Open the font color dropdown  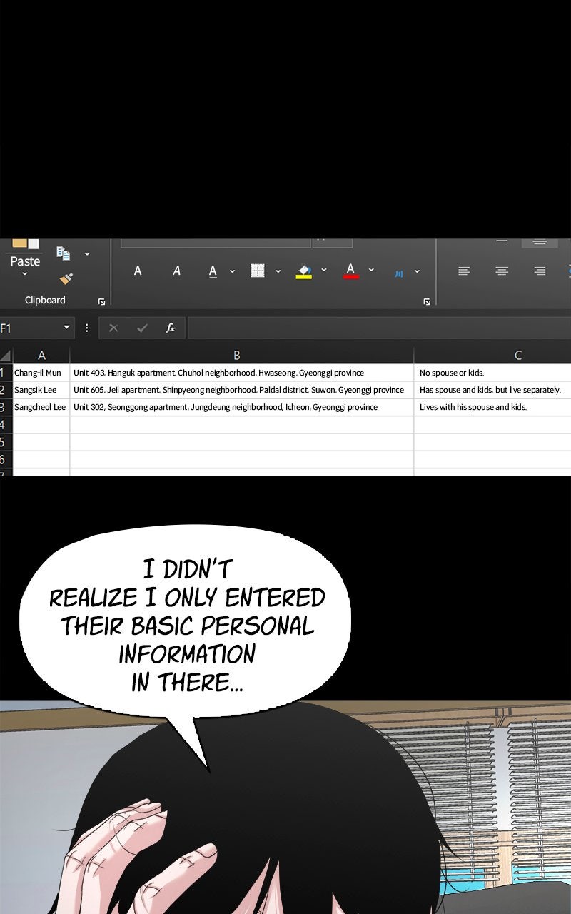371,271
